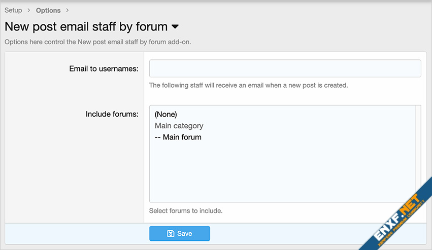The image size is (432, 250).
Task: Choose the -- Main forum list entry
Action: (x=178, y=137)
